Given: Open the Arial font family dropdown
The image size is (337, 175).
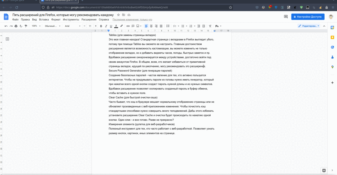Looking at the screenshot, I should tap(72, 26).
